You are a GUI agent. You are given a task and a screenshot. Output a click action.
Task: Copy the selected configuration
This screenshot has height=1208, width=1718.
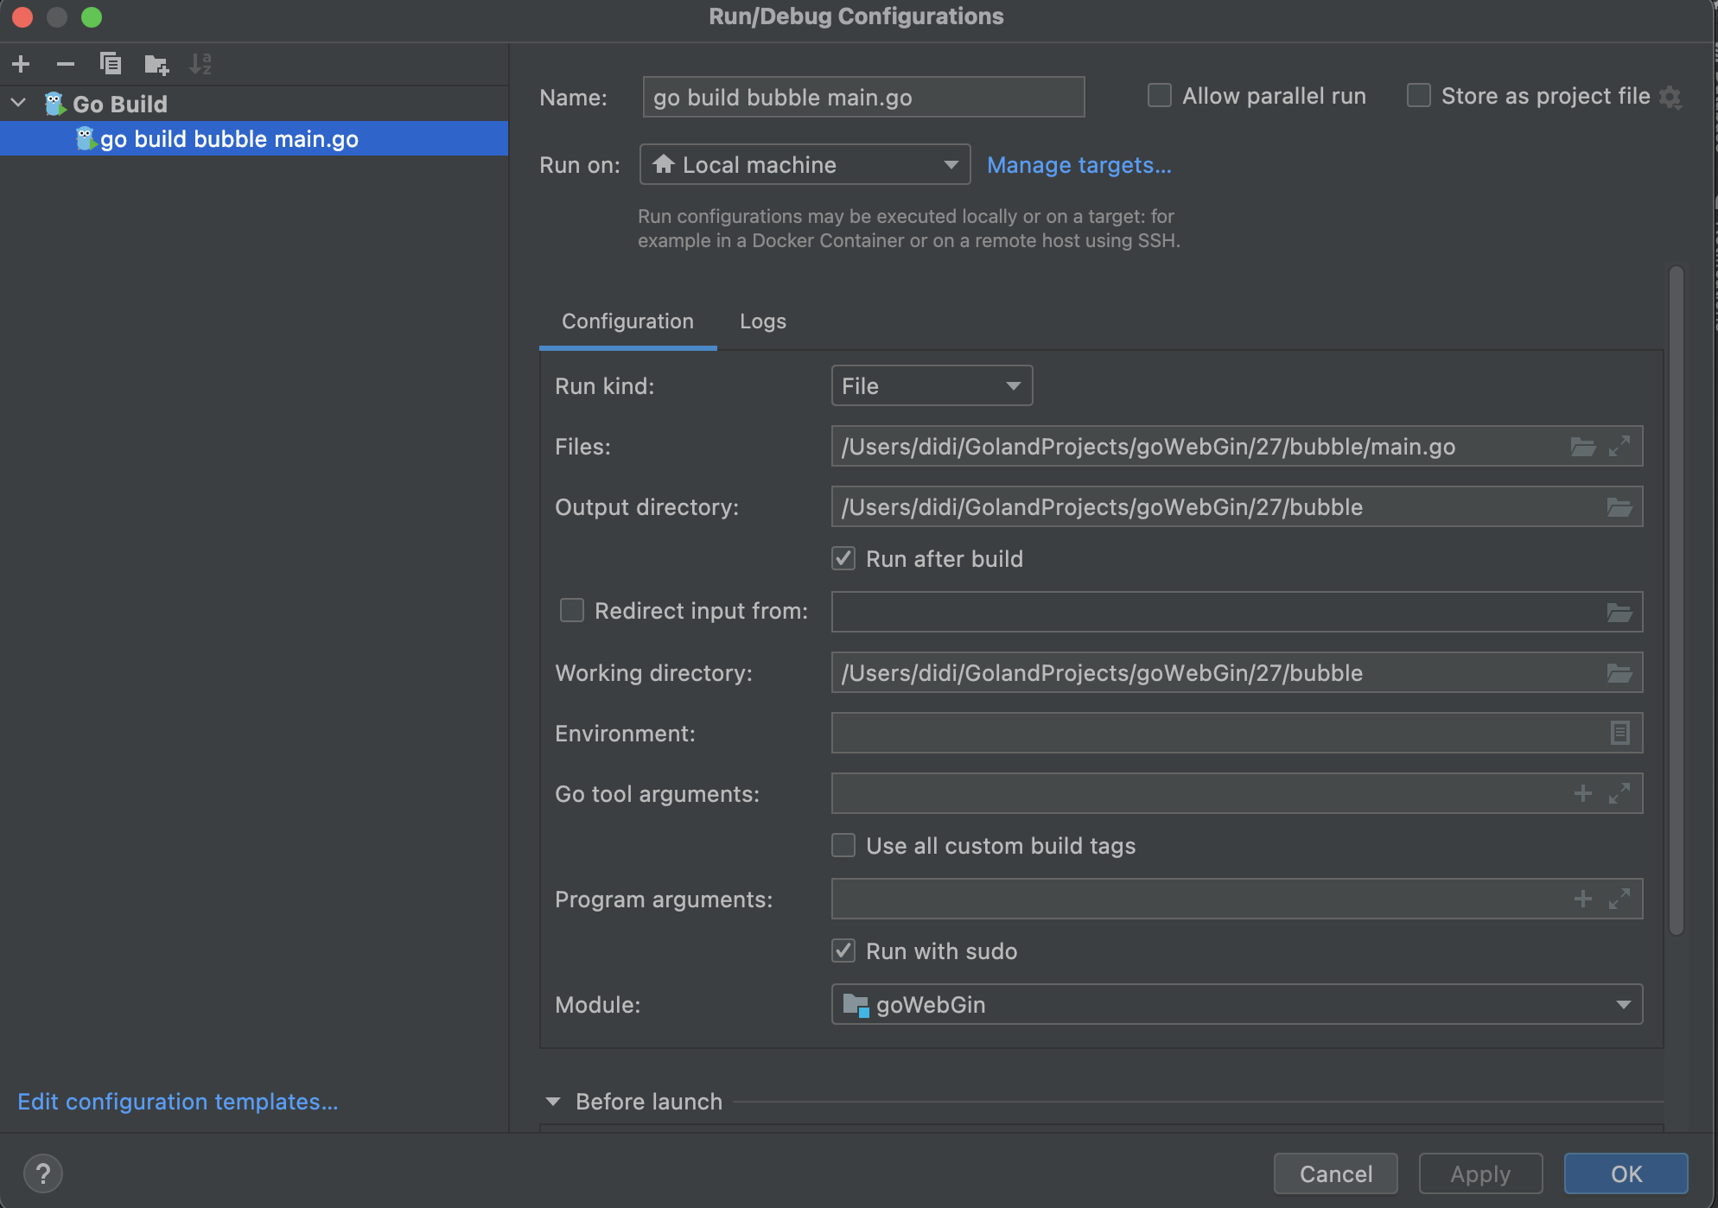(111, 64)
